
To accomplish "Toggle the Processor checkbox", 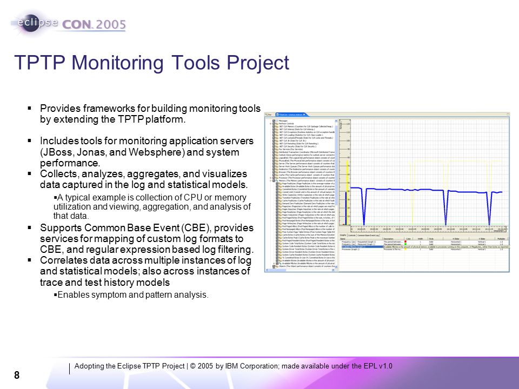I will click(274, 178).
